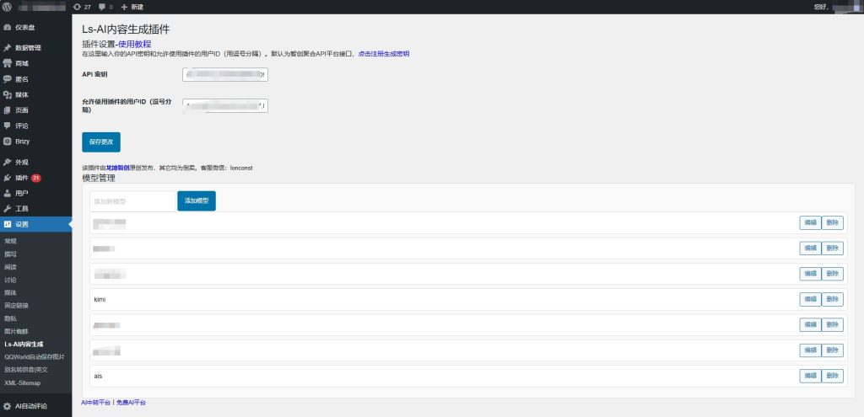
Task: Open the 阅读 settings submenu item
Action: pyautogui.click(x=10, y=267)
